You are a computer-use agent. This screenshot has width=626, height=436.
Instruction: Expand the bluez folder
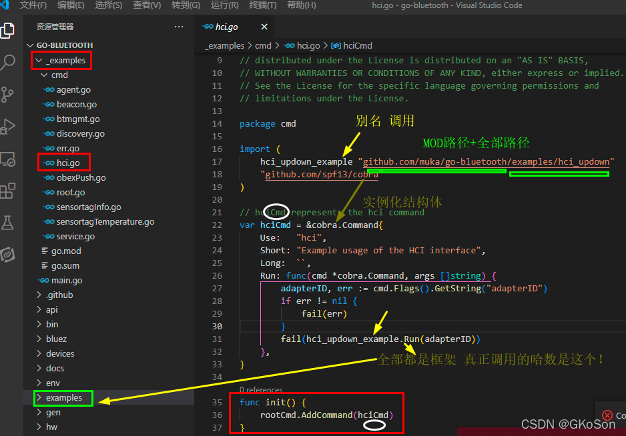pyautogui.click(x=39, y=339)
